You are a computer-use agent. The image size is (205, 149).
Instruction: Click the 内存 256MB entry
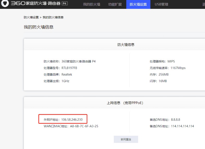[x=159, y=74]
